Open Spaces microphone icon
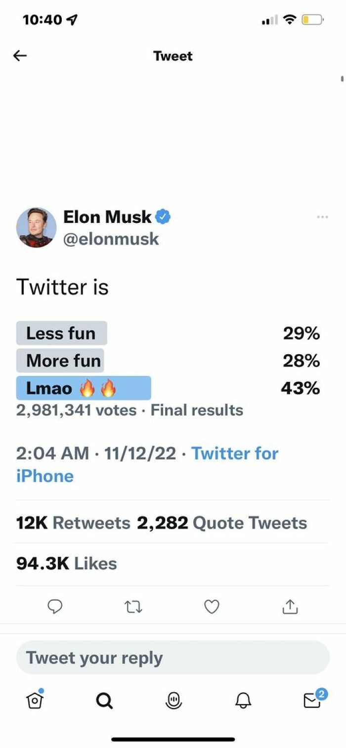Viewport: 346px width, 748px height. pos(173,700)
